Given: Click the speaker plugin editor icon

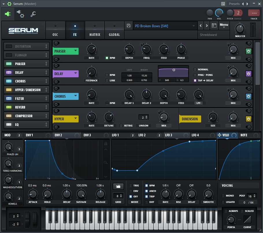Looking at the screenshot, I should [x=8, y=14].
